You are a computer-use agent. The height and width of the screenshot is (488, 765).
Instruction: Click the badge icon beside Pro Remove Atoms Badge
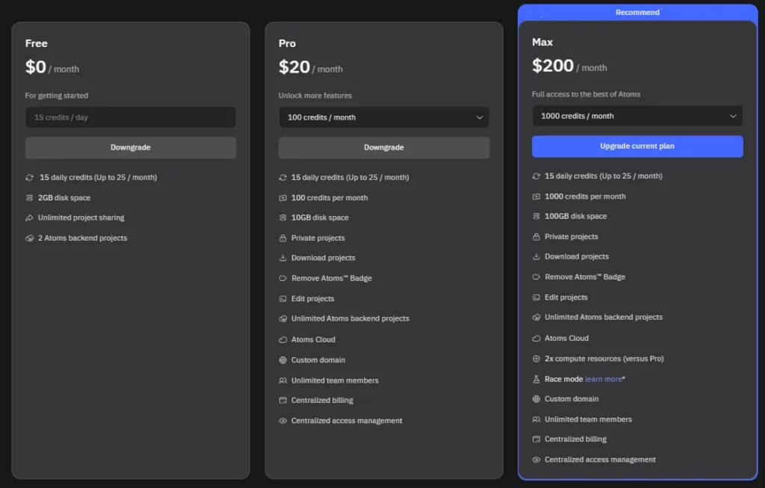pyautogui.click(x=282, y=278)
